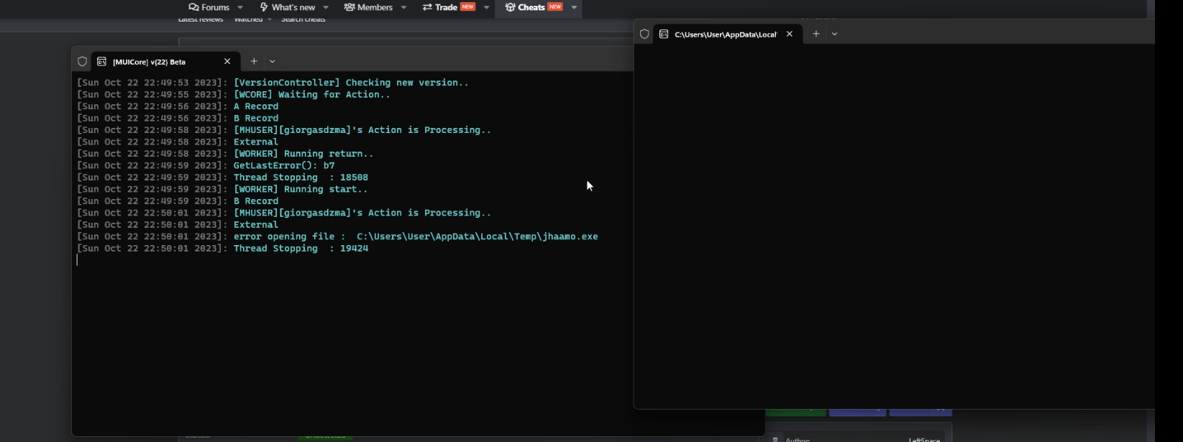The width and height of the screenshot is (1183, 442).
Task: Open tab dropdown in AppData terminal
Action: [x=834, y=34]
